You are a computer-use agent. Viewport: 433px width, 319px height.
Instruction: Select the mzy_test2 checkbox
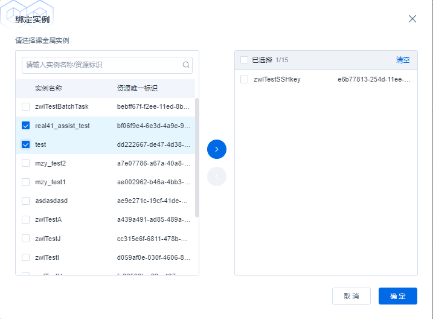[x=25, y=163]
